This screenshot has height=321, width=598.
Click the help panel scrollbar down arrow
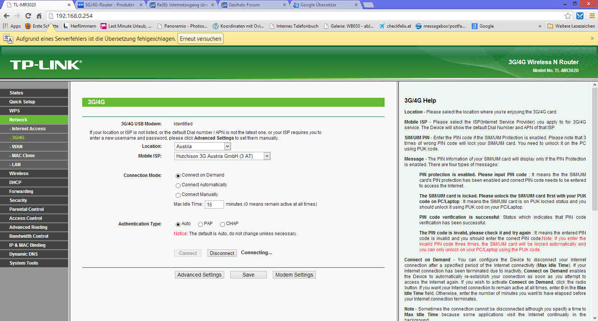pos(595,318)
